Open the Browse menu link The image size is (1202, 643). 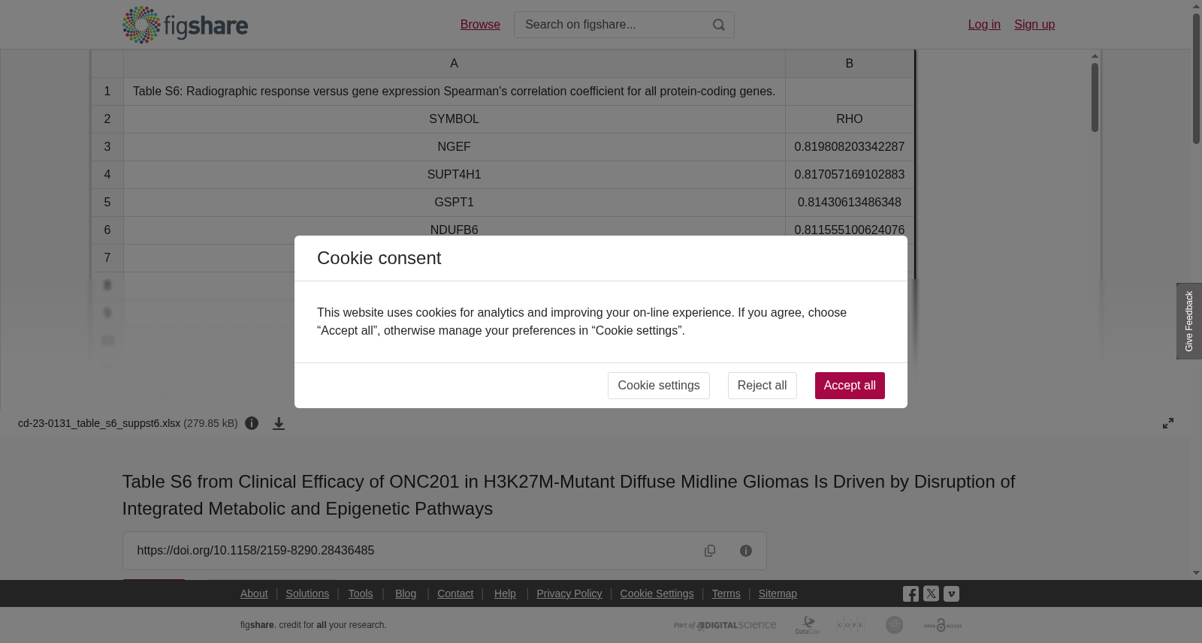(480, 25)
